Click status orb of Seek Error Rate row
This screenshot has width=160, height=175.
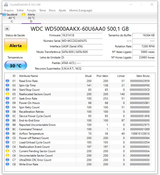(7, 98)
